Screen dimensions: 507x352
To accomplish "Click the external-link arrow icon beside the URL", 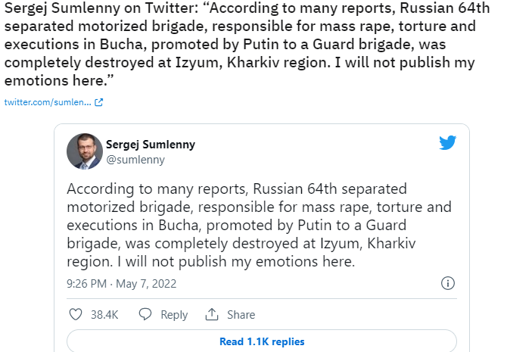I will point(98,102).
